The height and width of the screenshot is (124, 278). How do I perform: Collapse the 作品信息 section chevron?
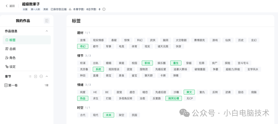(x=47, y=31)
